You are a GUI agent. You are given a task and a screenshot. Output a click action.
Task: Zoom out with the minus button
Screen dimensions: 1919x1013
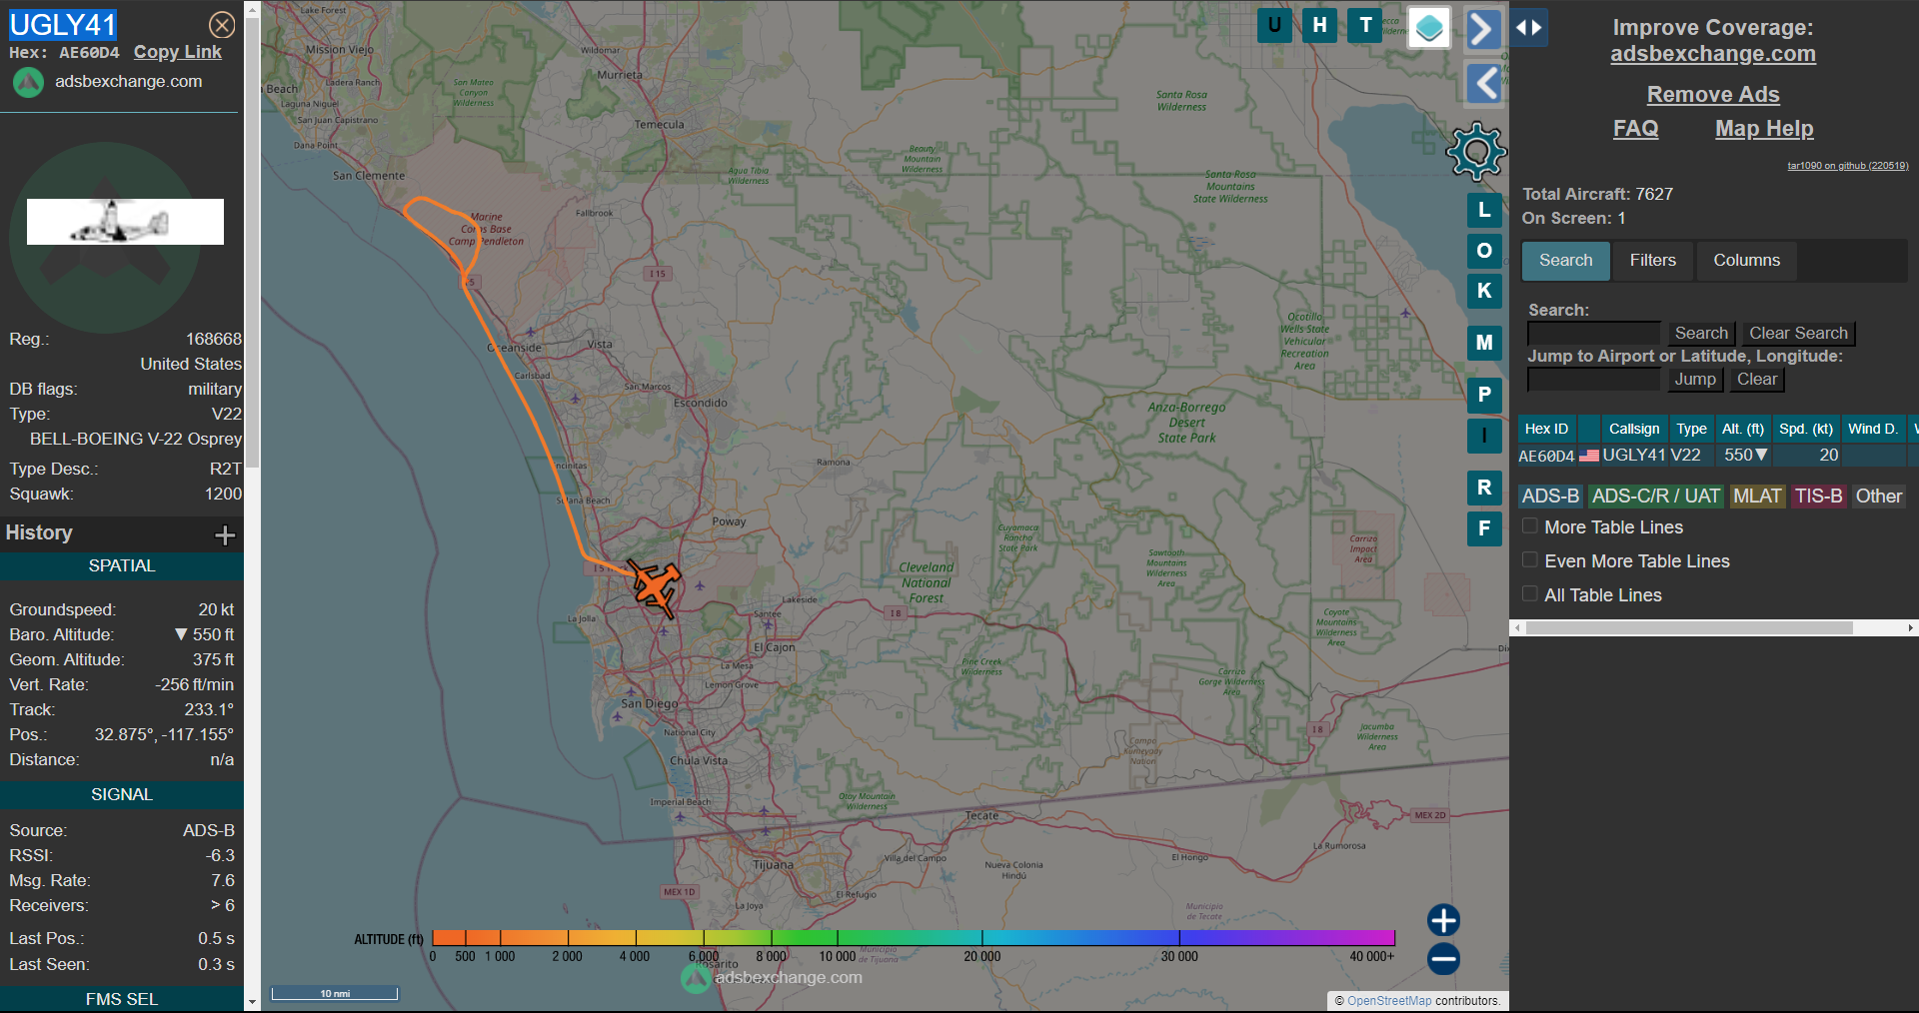(1443, 960)
